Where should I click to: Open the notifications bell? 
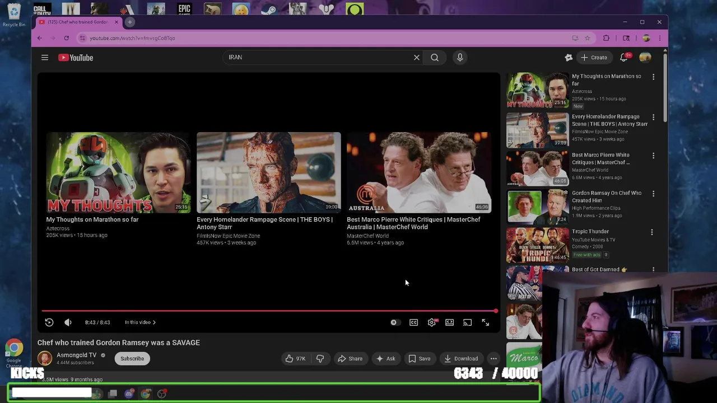[623, 57]
